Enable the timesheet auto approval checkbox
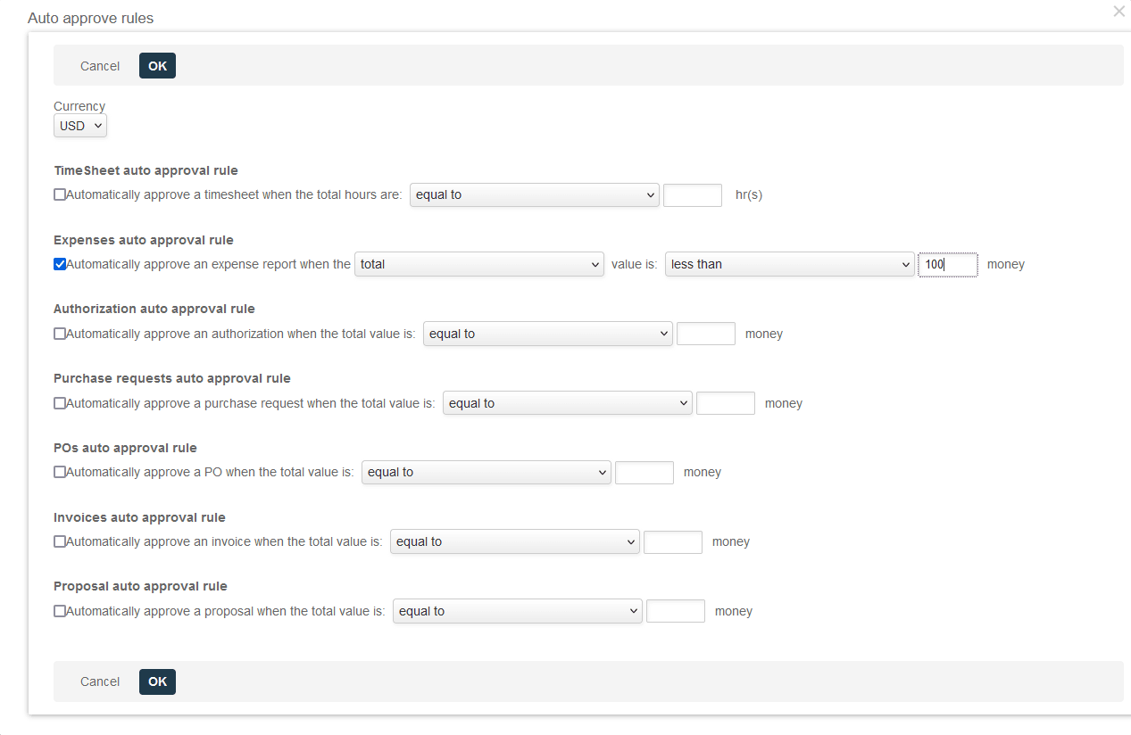The width and height of the screenshot is (1131, 735). tap(60, 194)
